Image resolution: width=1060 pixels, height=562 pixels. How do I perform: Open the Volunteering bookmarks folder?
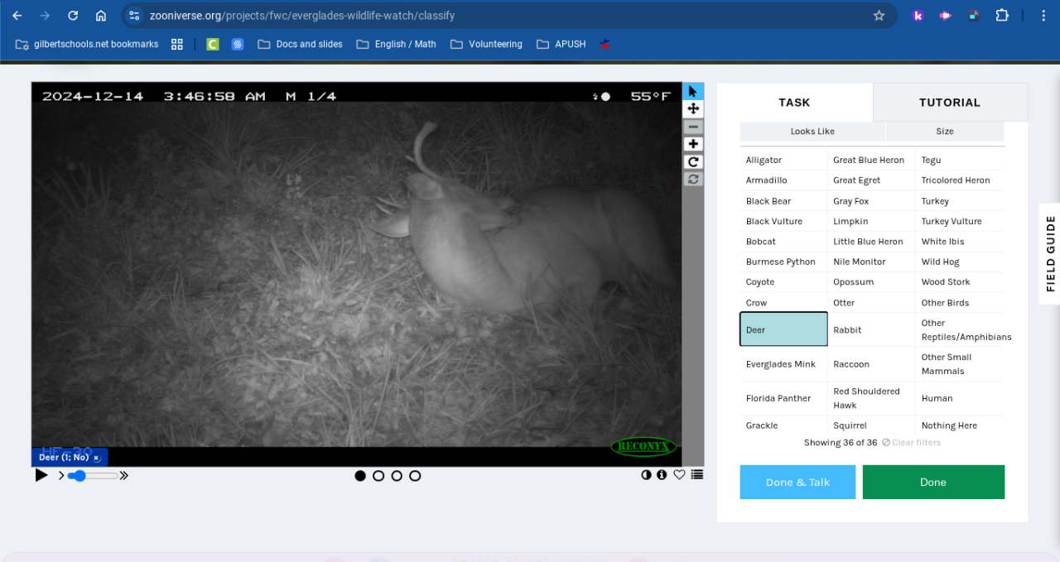point(486,44)
